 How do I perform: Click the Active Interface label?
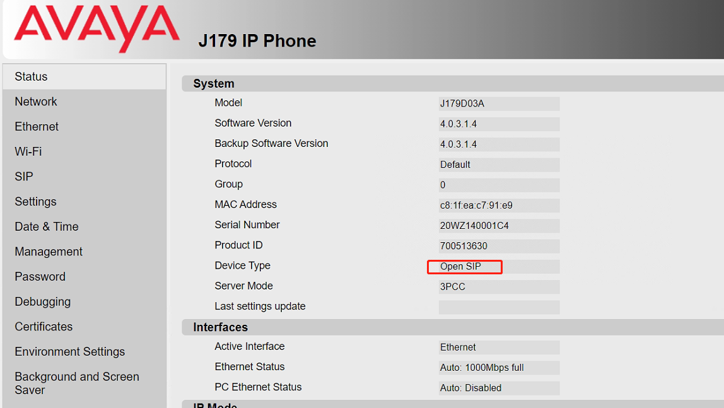(249, 346)
